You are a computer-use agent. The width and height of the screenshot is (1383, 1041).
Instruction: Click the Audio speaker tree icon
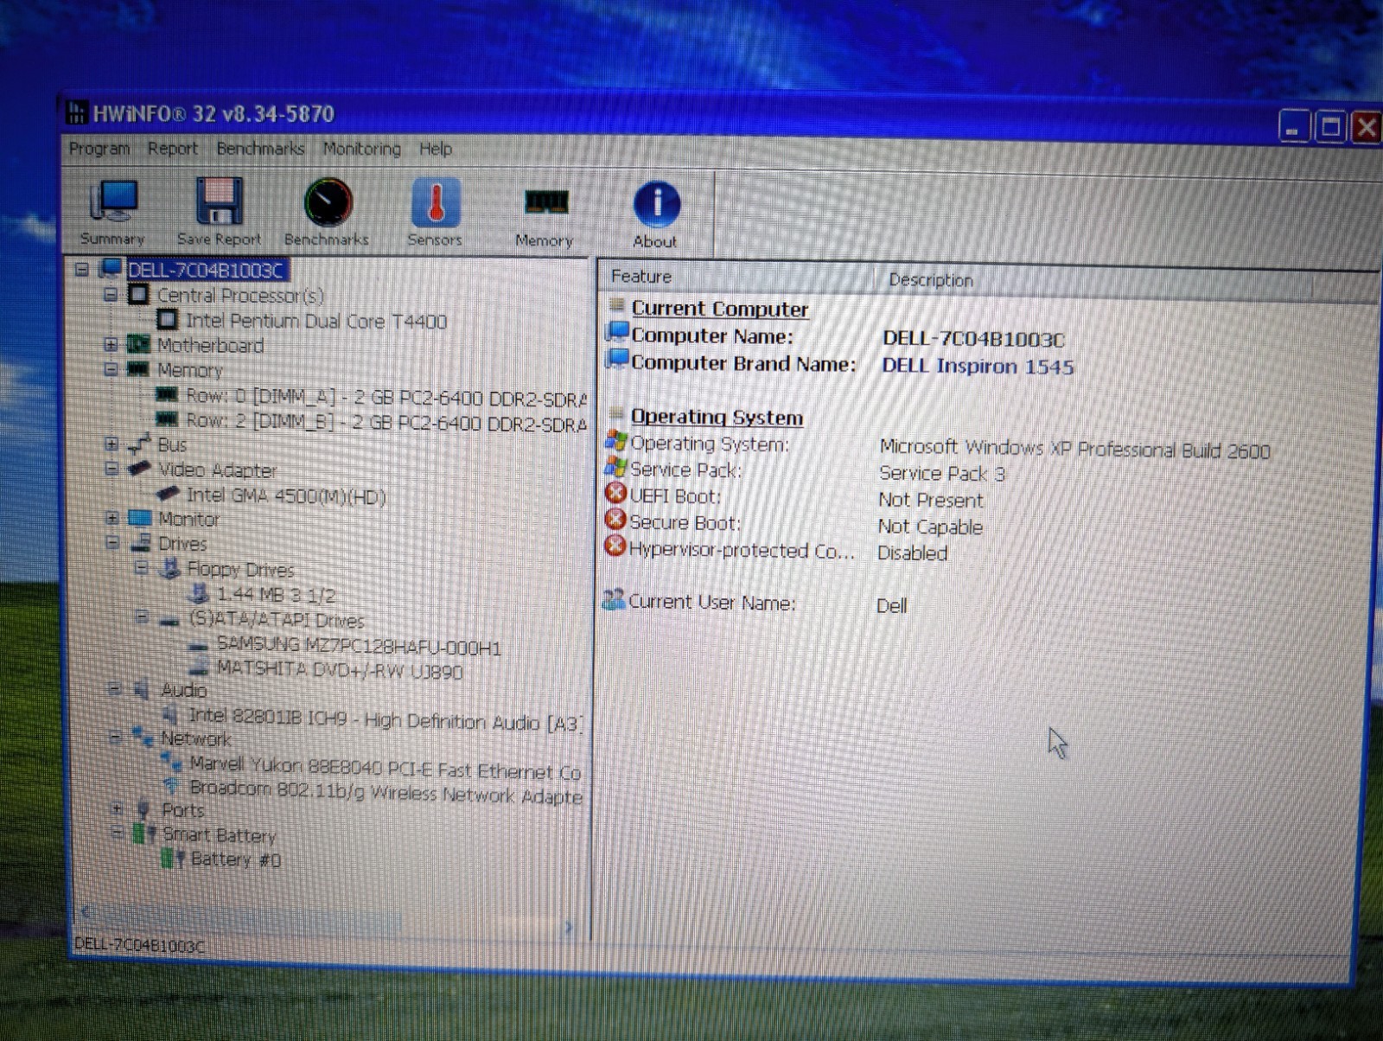coord(142,690)
